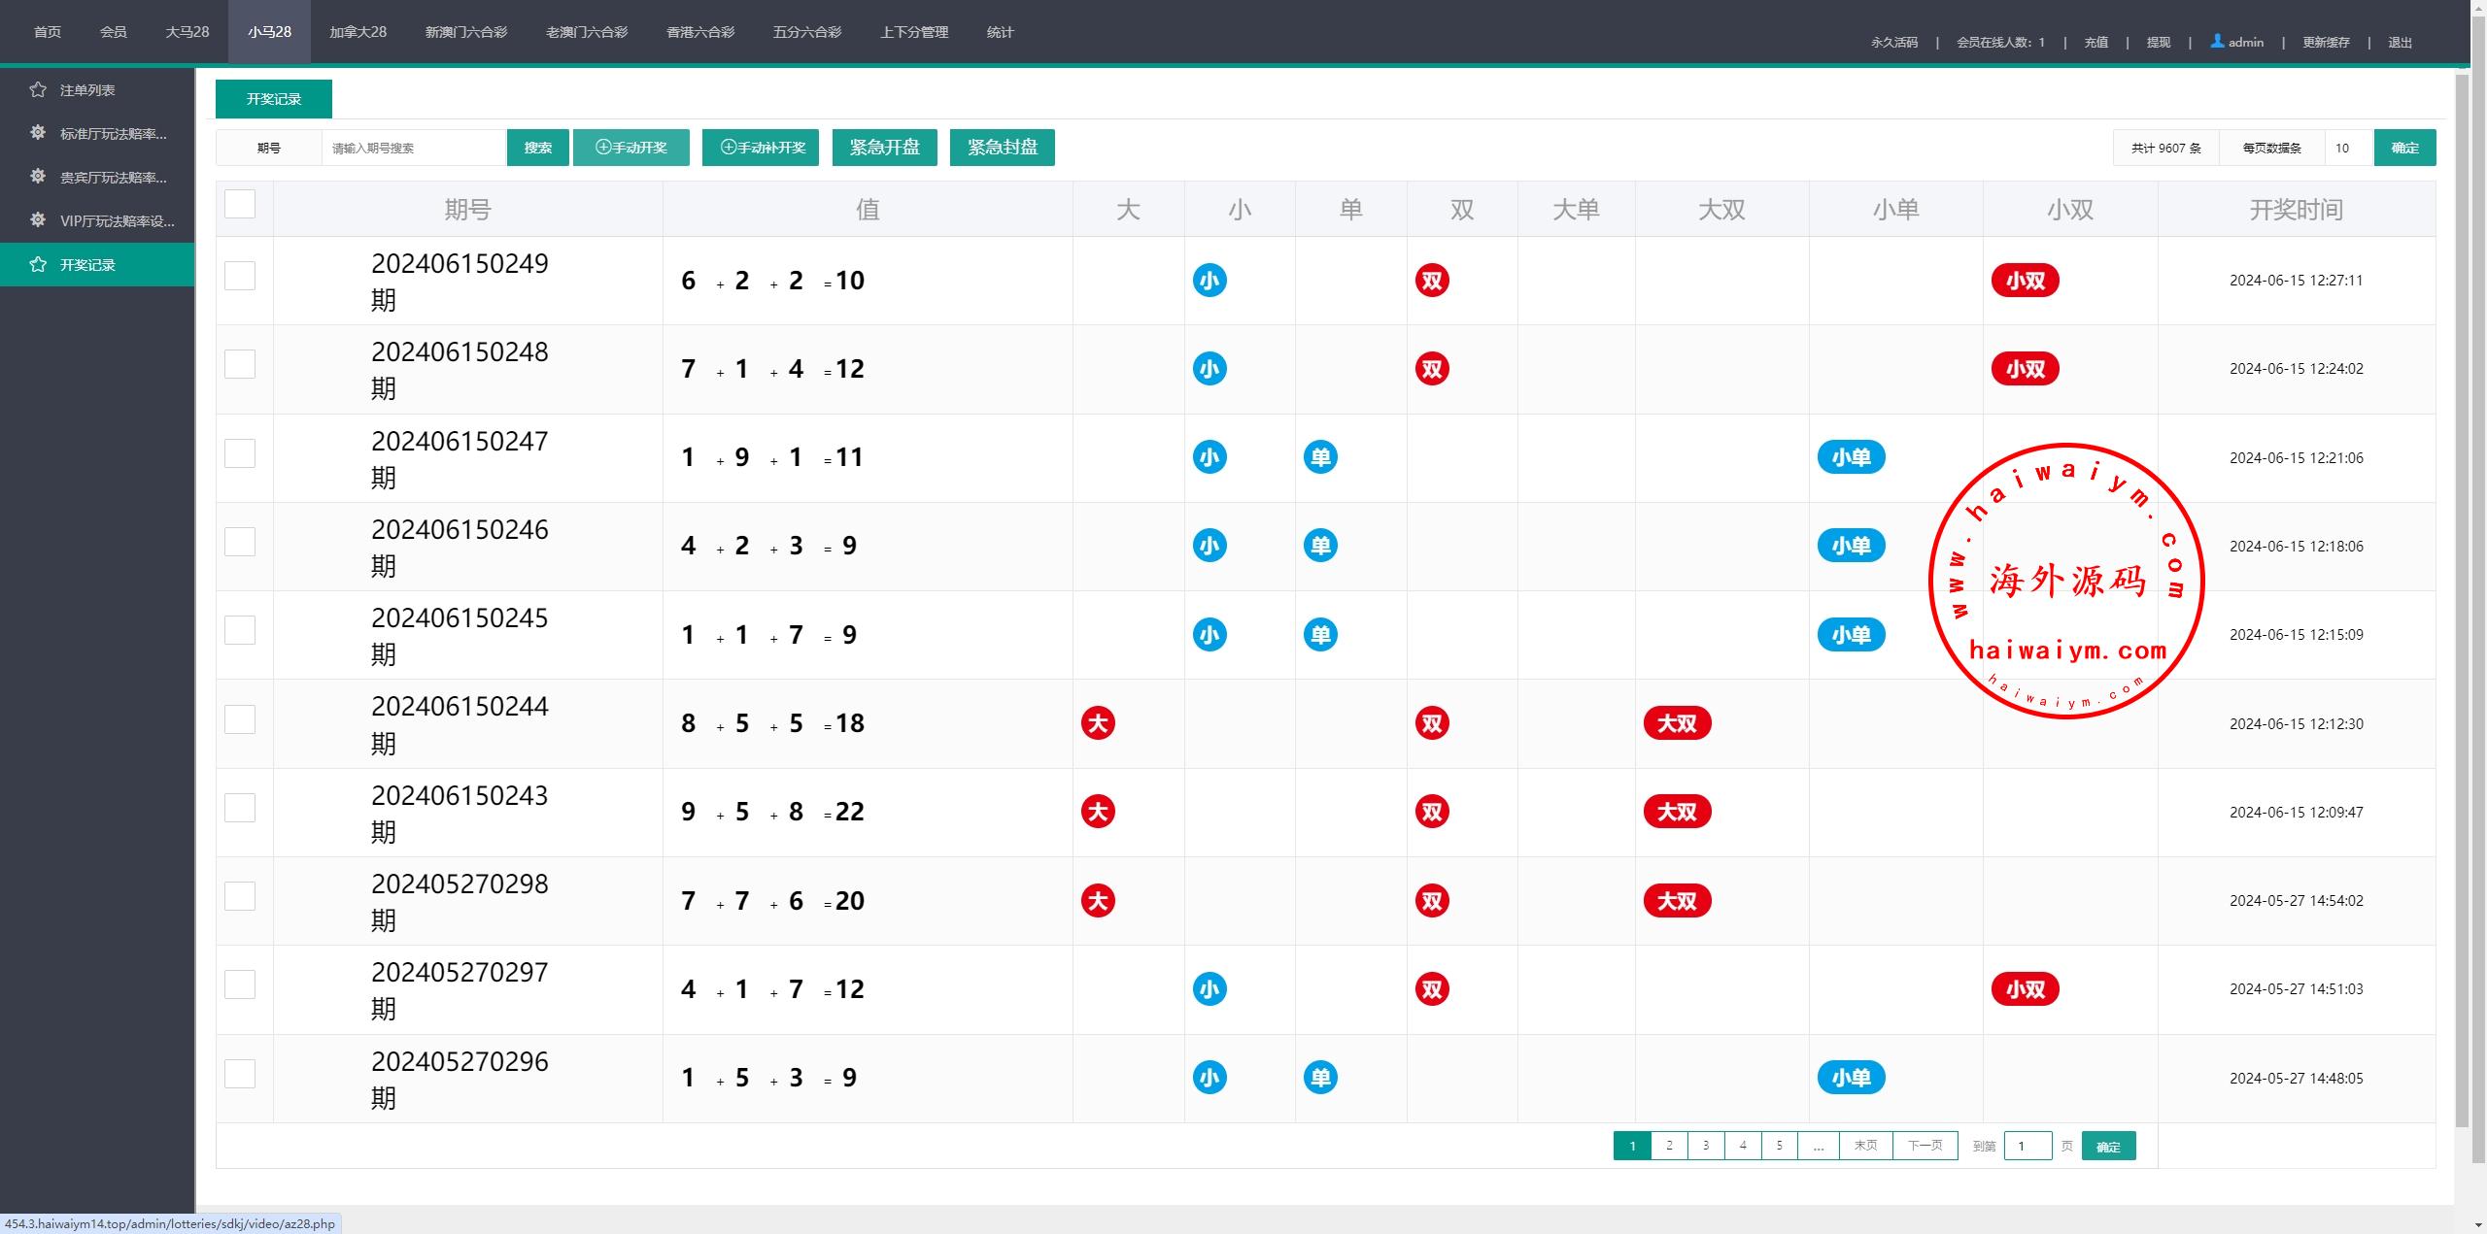Click gear icon next to VIP厅玩法赔率设置

[x=38, y=220]
